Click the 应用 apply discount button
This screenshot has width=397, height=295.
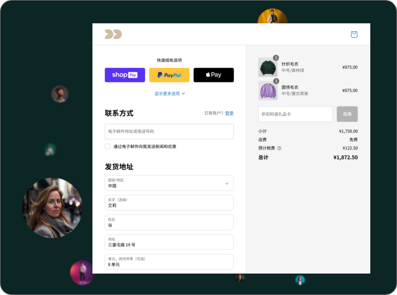pyautogui.click(x=347, y=114)
